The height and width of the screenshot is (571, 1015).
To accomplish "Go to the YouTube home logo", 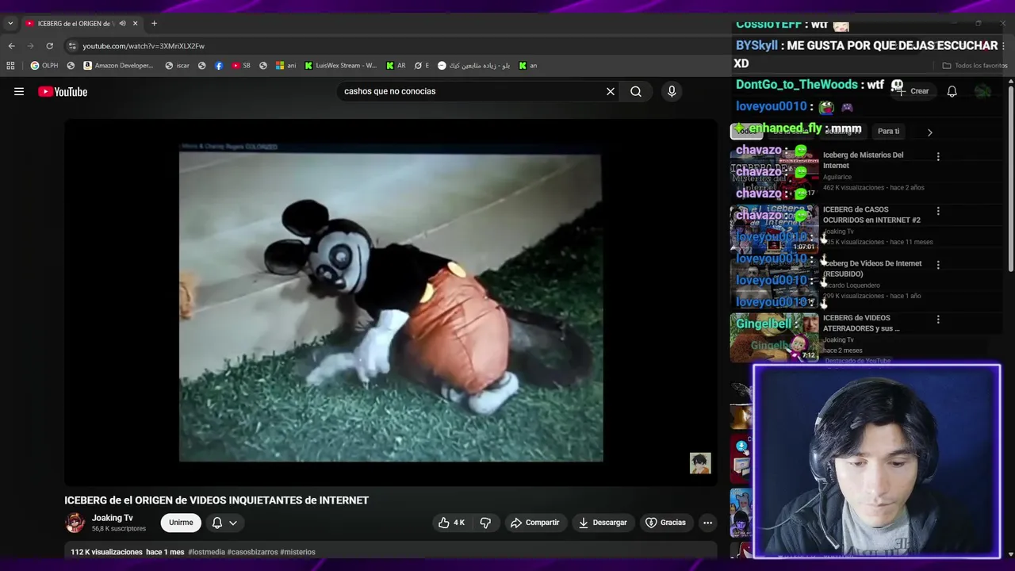I will click(x=63, y=92).
